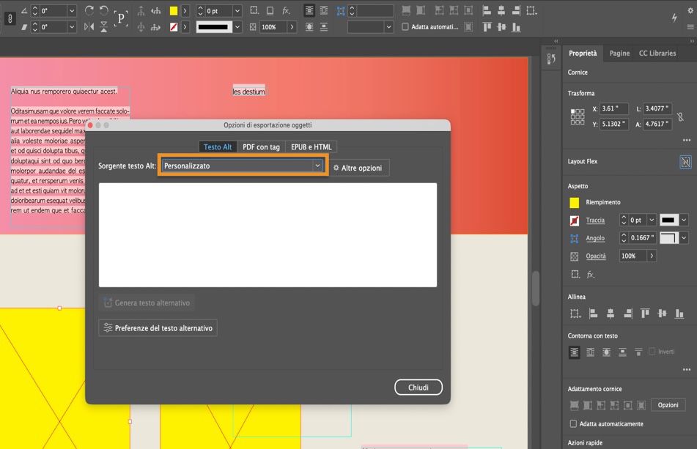
Task: Enable the Adatta automati... checkbox in the toolbar
Action: [x=405, y=26]
